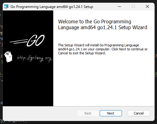Minimize the Go Setup window
Screen dimensions: 157x124
click(119, 7)
